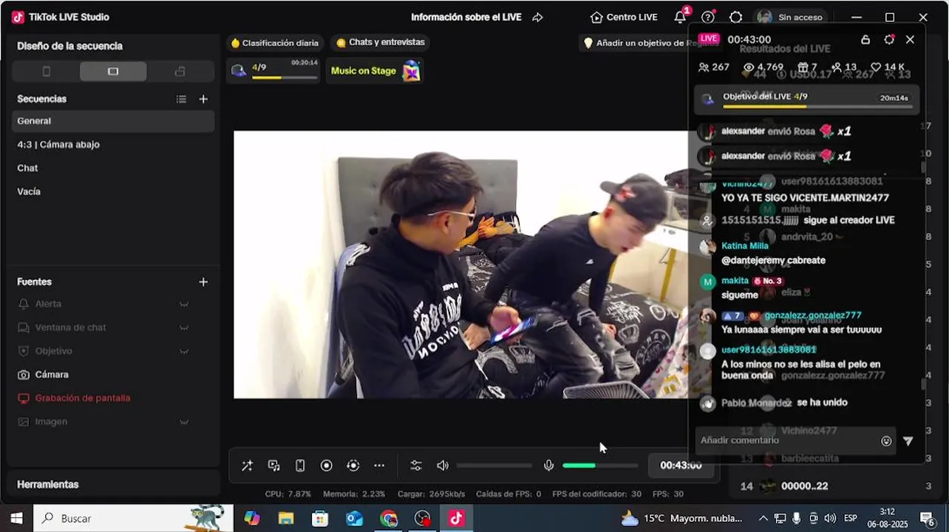Unlock the chat panel lock icon
Screen dimensions: 949x532
point(865,40)
